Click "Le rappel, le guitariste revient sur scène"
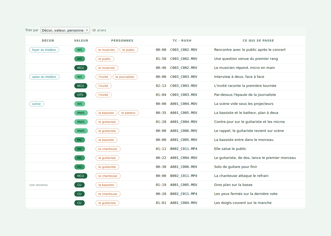Viewport: 331px width, 236px height. coord(249,131)
